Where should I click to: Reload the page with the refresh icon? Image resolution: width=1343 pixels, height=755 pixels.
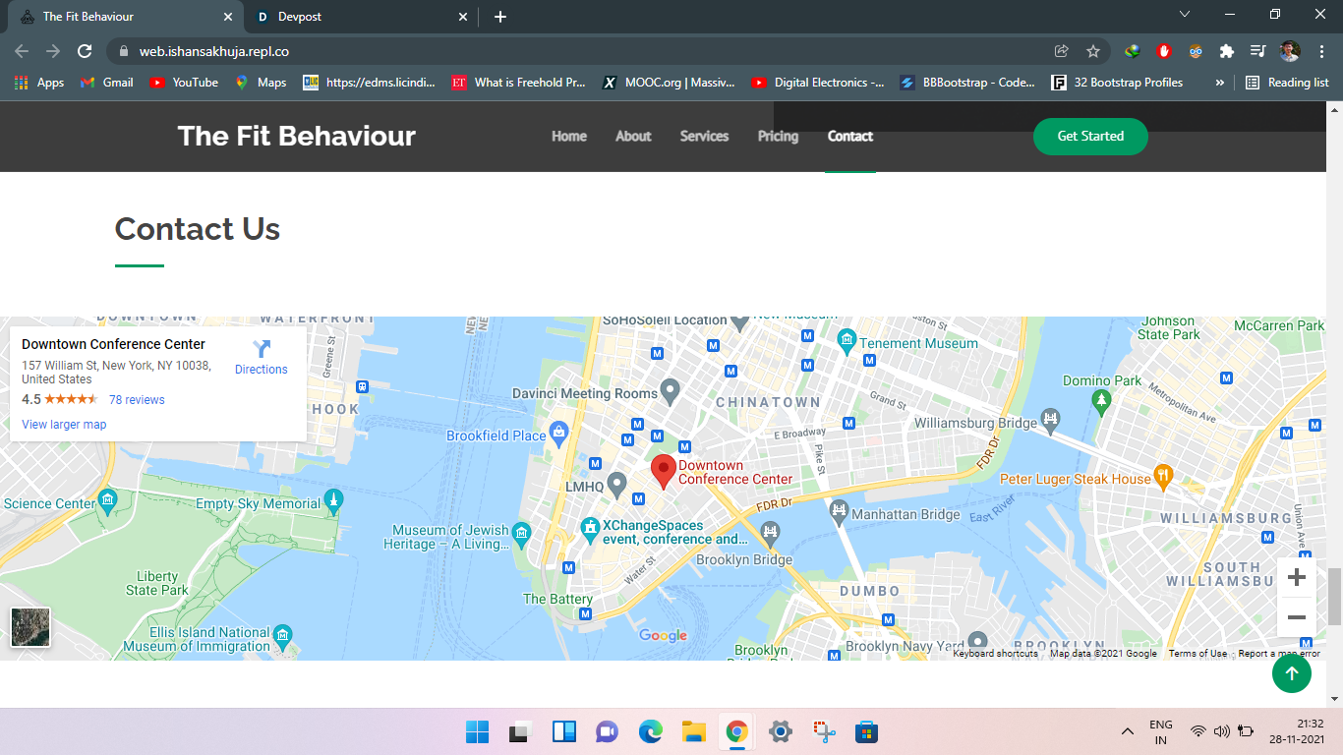point(85,51)
